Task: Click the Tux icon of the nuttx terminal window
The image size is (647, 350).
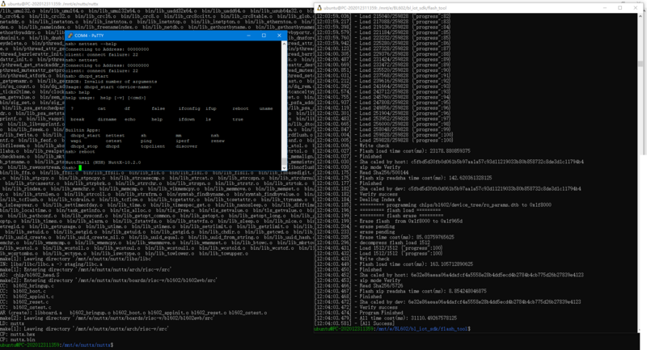Action: click(3, 3)
